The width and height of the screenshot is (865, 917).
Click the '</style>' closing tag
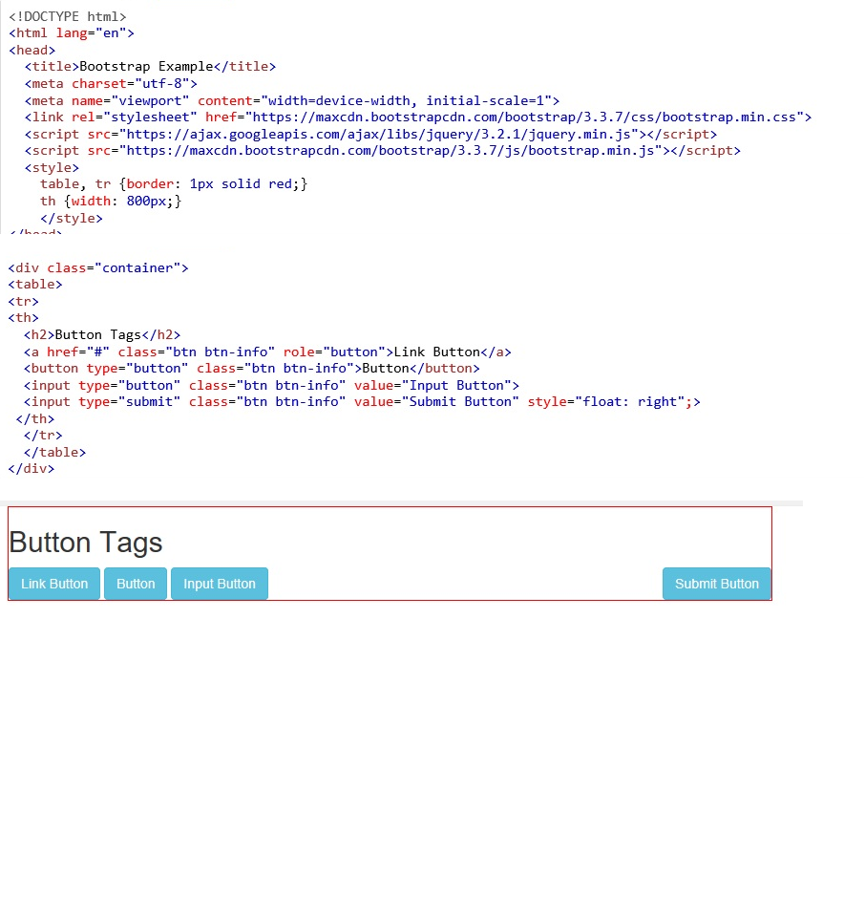tap(72, 218)
